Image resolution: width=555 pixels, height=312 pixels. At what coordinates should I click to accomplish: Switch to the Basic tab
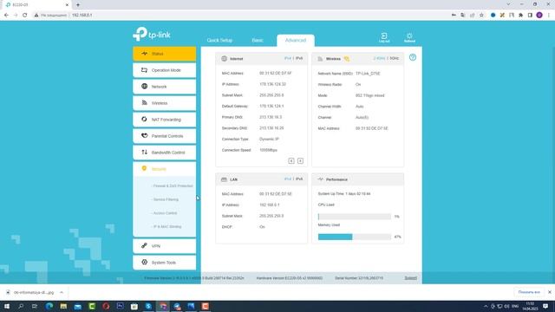point(258,41)
